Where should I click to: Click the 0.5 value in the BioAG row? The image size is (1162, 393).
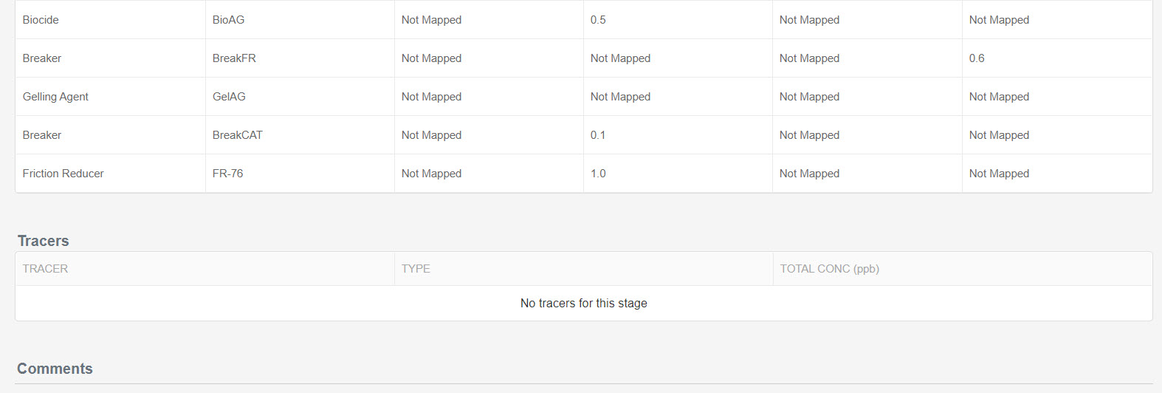click(598, 20)
